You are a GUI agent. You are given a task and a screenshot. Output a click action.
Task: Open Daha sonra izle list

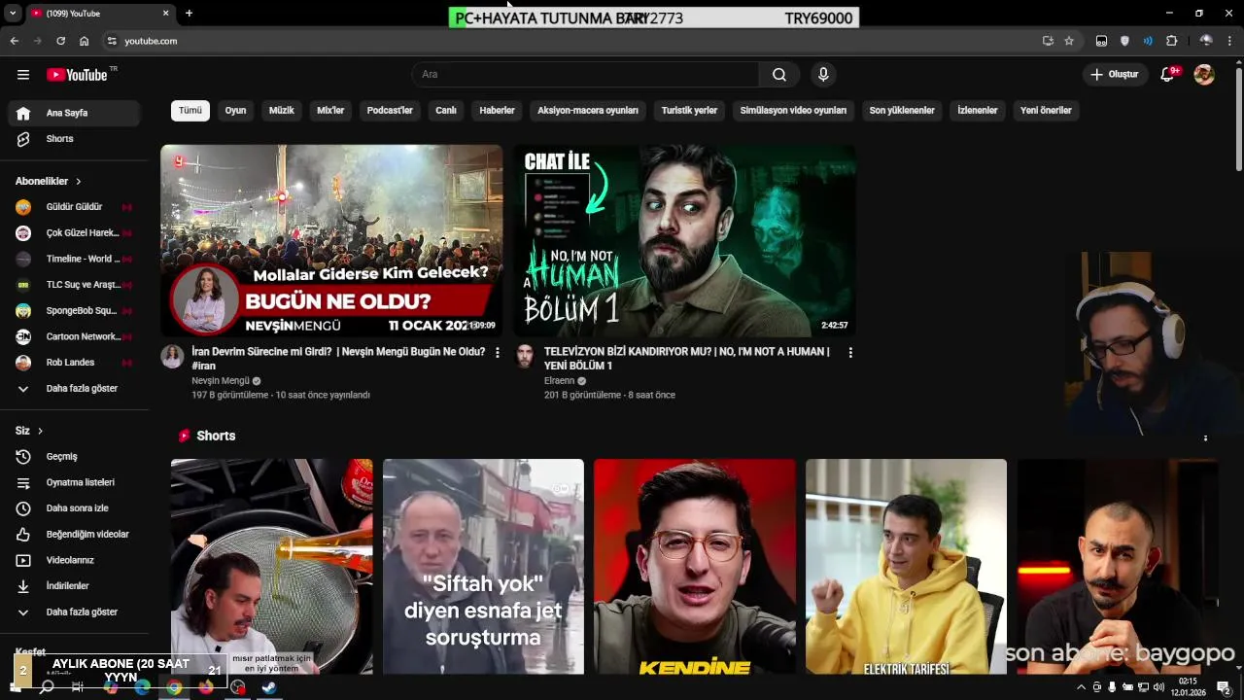74,508
